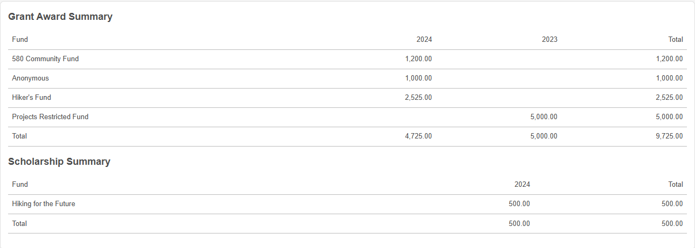Click the Total row label in Scholarship table
The image size is (695, 248).
19,223
